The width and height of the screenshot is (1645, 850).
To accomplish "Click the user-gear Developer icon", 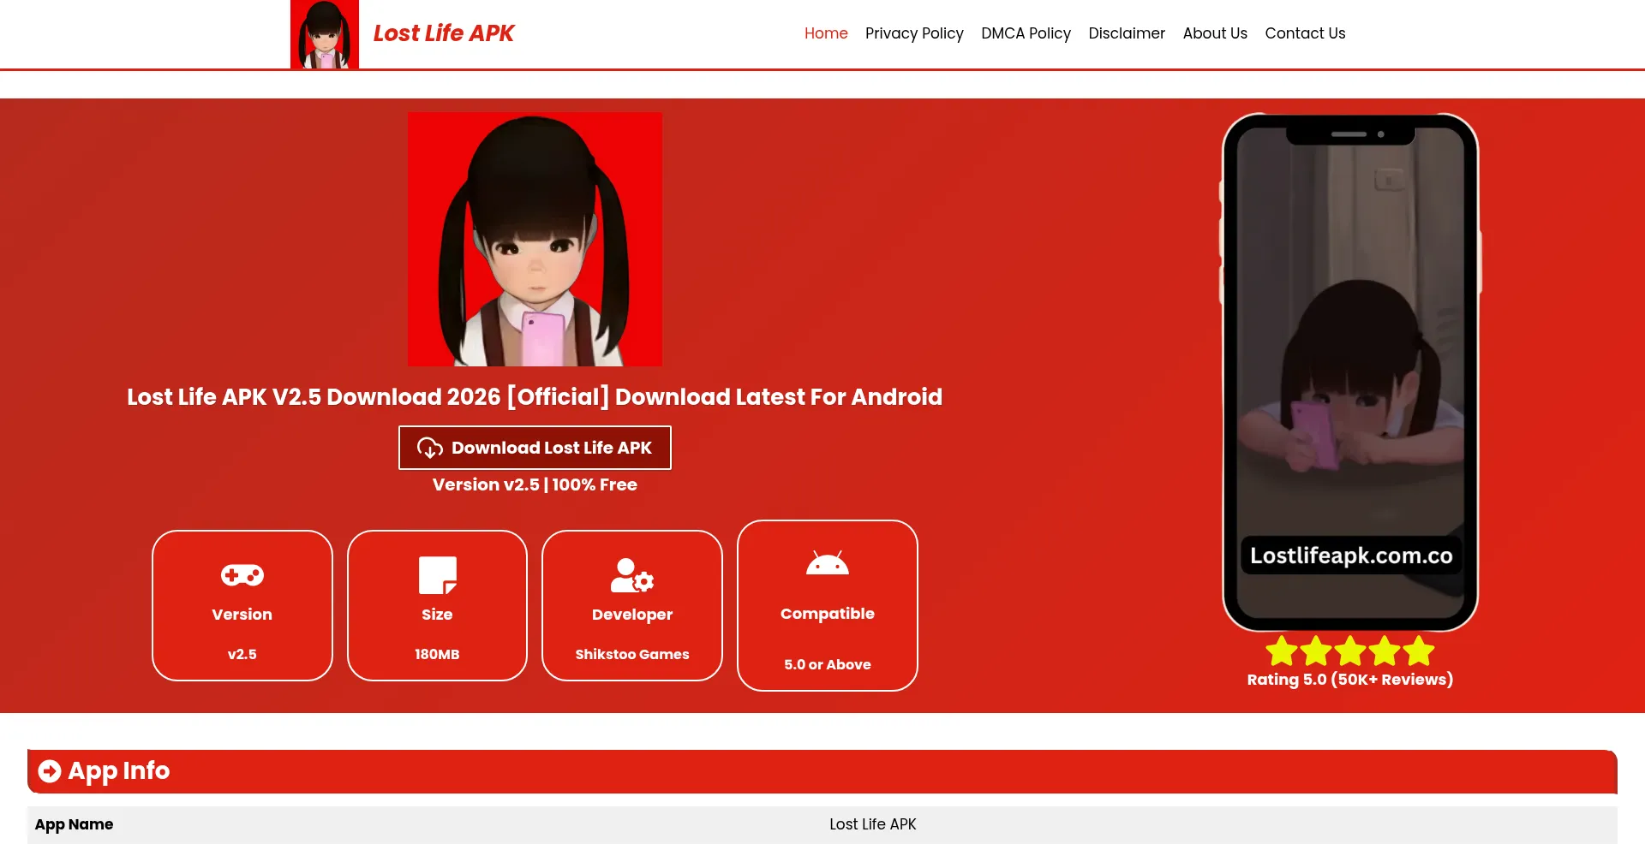I will point(632,575).
